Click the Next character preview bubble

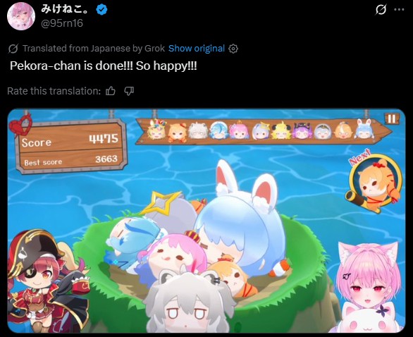(x=374, y=183)
